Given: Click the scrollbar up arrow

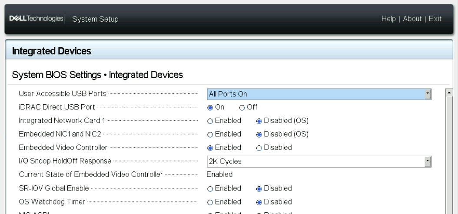Looking at the screenshot, I should coord(450,92).
